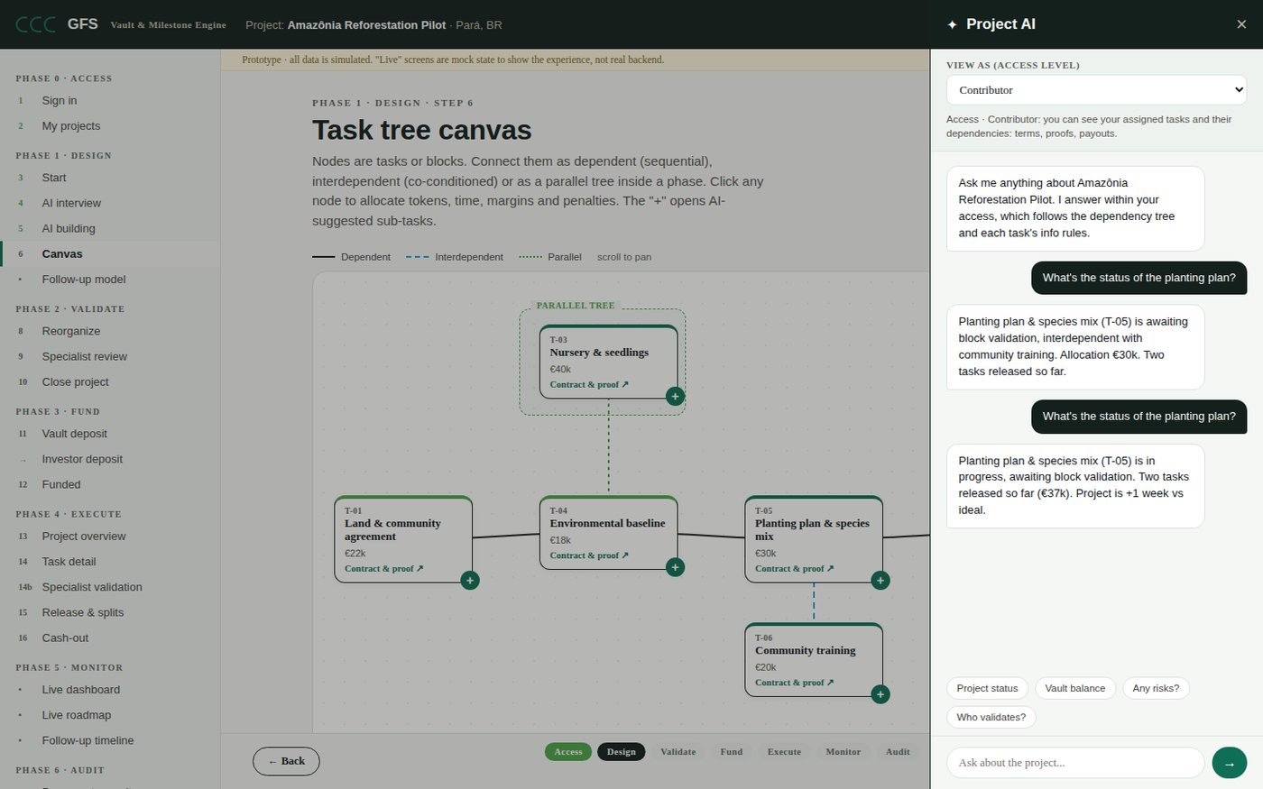
Task: Switch to the Design phase pill
Action: click(x=621, y=752)
